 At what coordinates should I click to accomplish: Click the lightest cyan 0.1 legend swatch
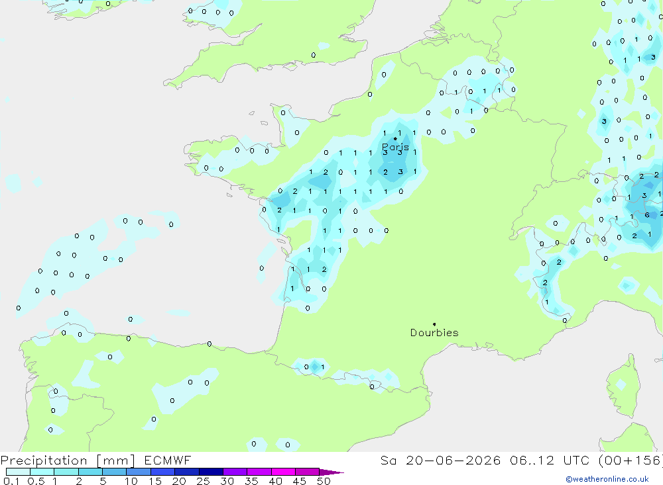[x=18, y=472]
